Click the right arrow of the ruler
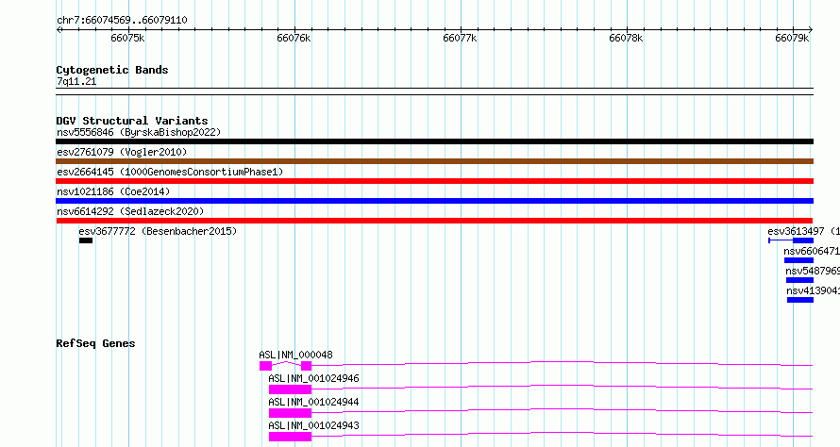 pyautogui.click(x=811, y=30)
